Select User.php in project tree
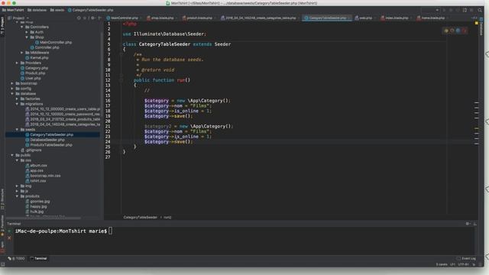The height and width of the screenshot is (275, 489). coord(31,78)
